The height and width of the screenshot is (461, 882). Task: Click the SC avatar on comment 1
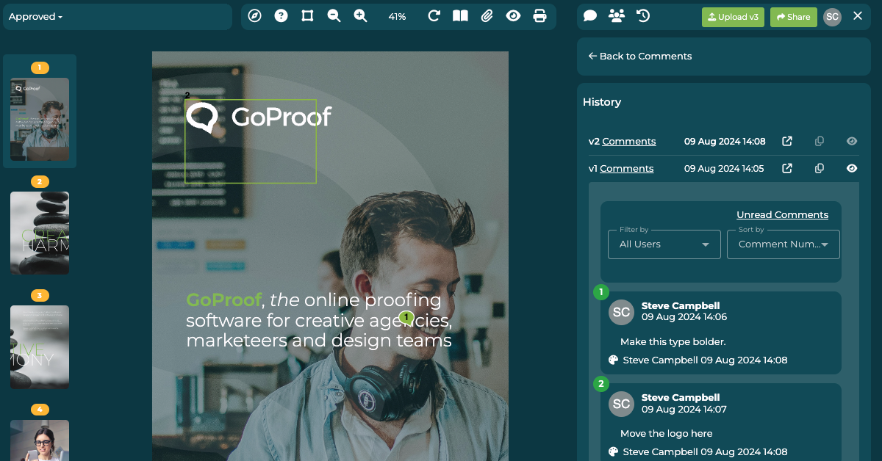click(622, 312)
